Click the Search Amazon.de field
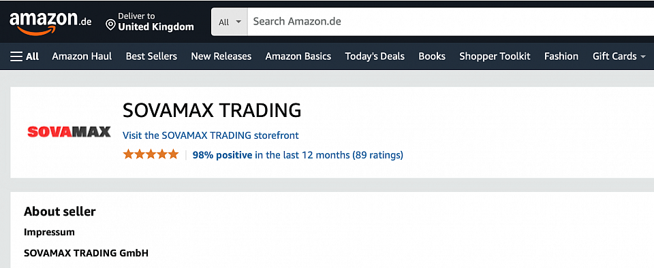The height and width of the screenshot is (268, 654). (450, 22)
